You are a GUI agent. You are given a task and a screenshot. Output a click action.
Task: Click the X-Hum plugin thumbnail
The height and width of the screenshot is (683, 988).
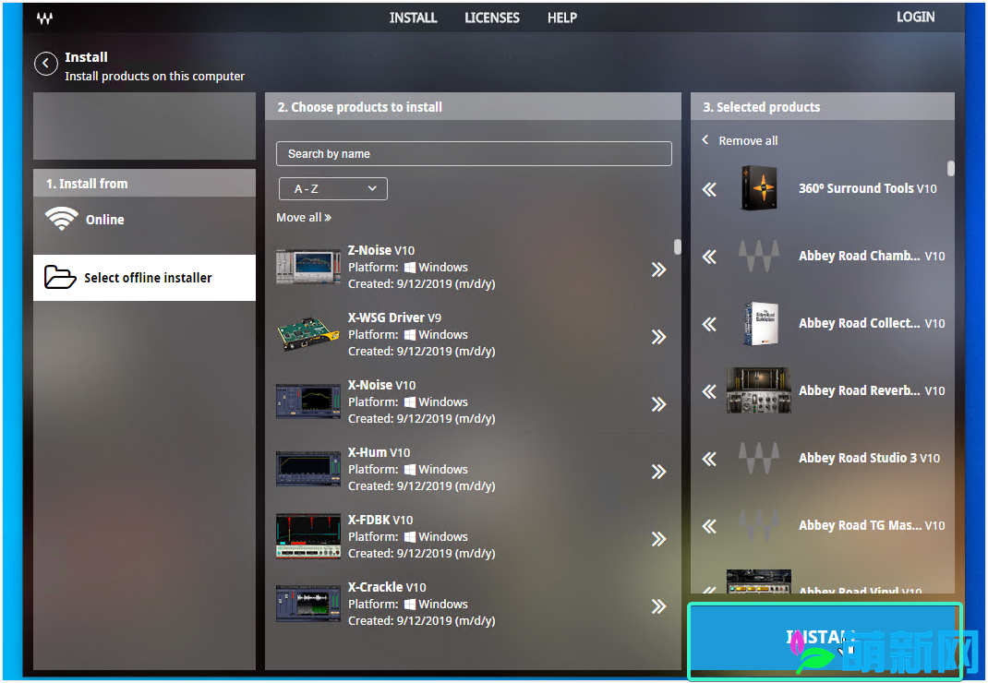tap(308, 469)
